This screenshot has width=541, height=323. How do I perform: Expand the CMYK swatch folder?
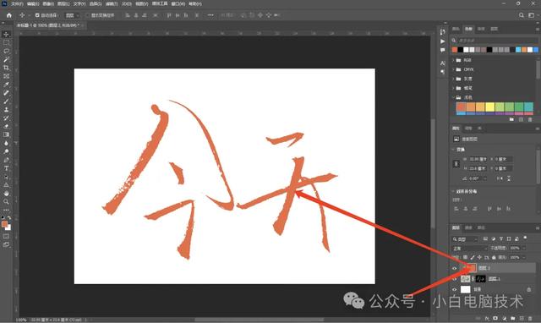[453, 69]
